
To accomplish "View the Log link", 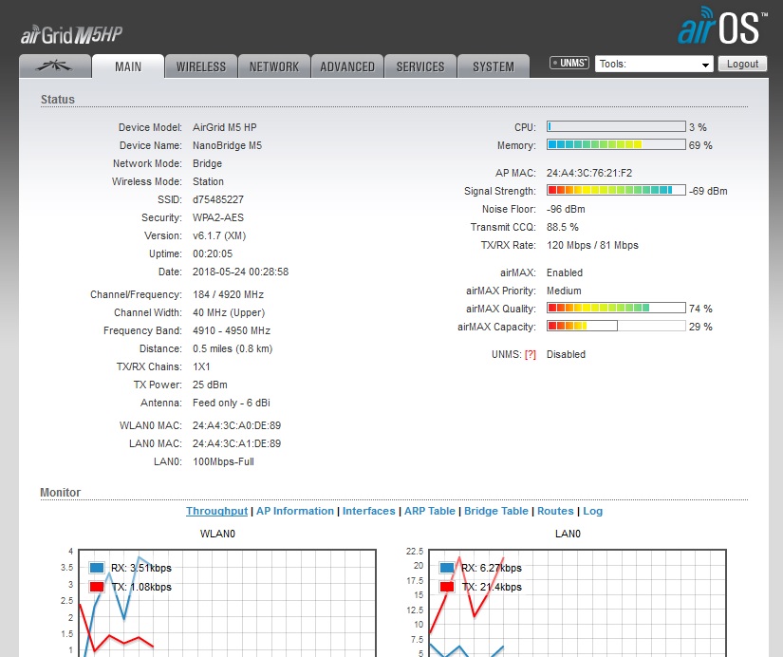I will click(593, 511).
